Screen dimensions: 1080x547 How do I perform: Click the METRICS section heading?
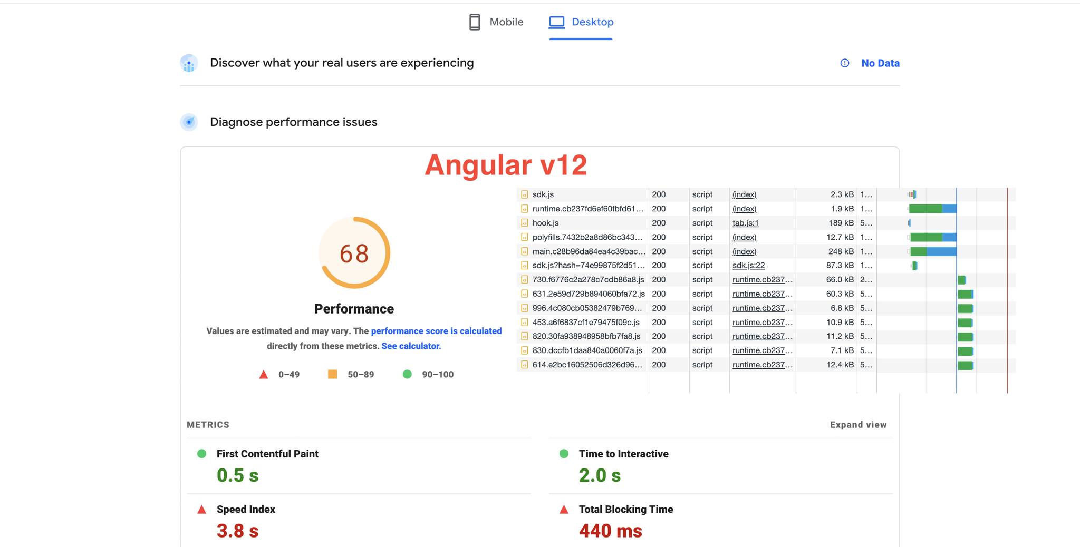point(208,425)
